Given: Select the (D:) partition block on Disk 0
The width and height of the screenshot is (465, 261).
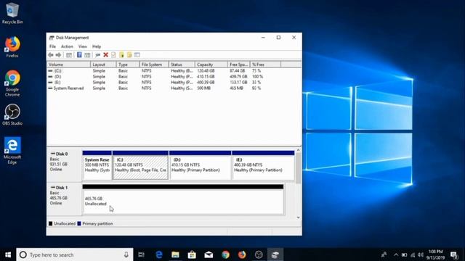Looking at the screenshot, I should (x=200, y=165).
